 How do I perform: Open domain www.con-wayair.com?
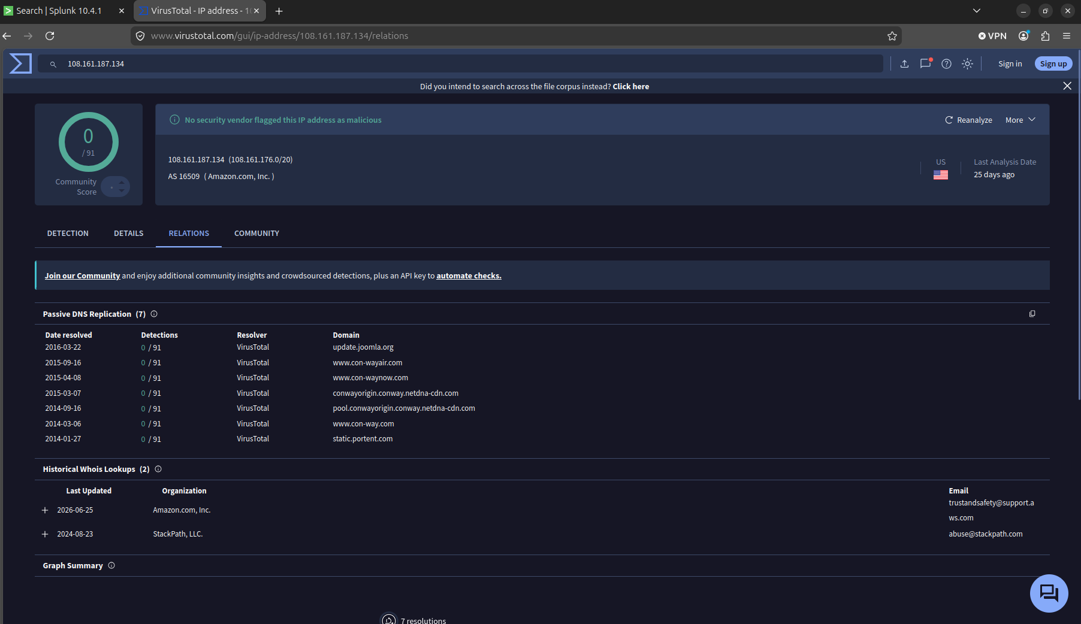coord(367,363)
